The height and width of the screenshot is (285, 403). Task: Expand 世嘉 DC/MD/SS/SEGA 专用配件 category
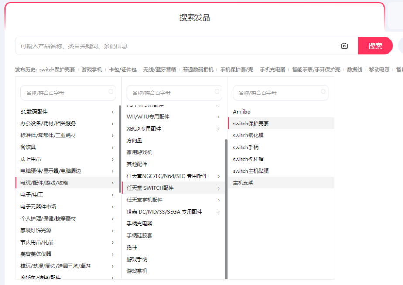coord(174,212)
